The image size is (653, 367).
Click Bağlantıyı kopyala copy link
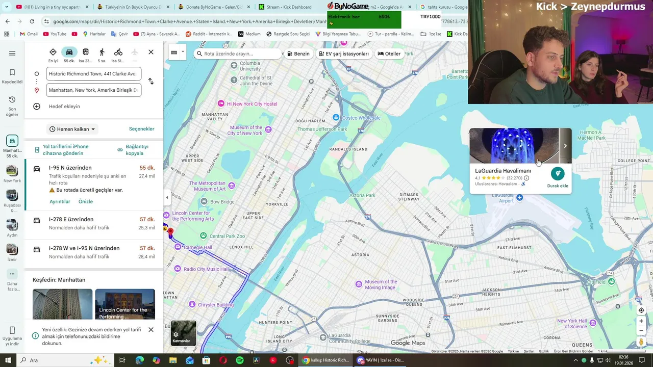[134, 150]
